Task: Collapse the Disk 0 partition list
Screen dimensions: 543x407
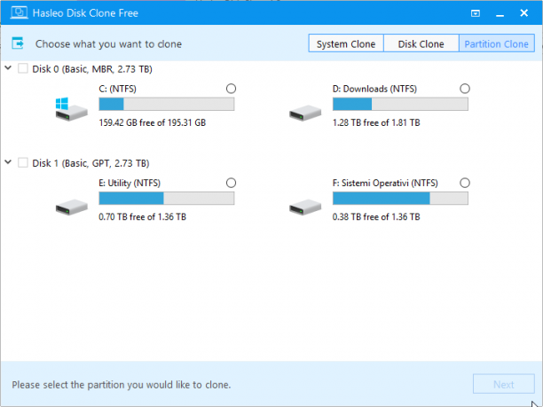Action: pos(8,68)
